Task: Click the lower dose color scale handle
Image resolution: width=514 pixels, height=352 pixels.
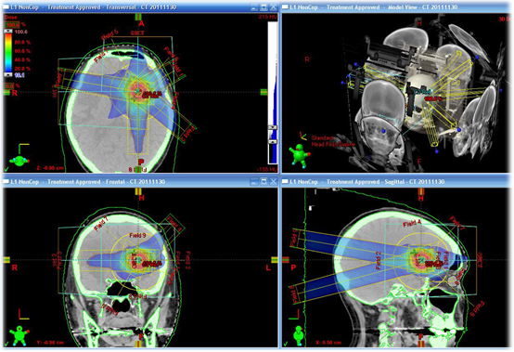Action: click(x=8, y=75)
